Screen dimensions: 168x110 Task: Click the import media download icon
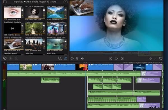(x=66, y=2)
